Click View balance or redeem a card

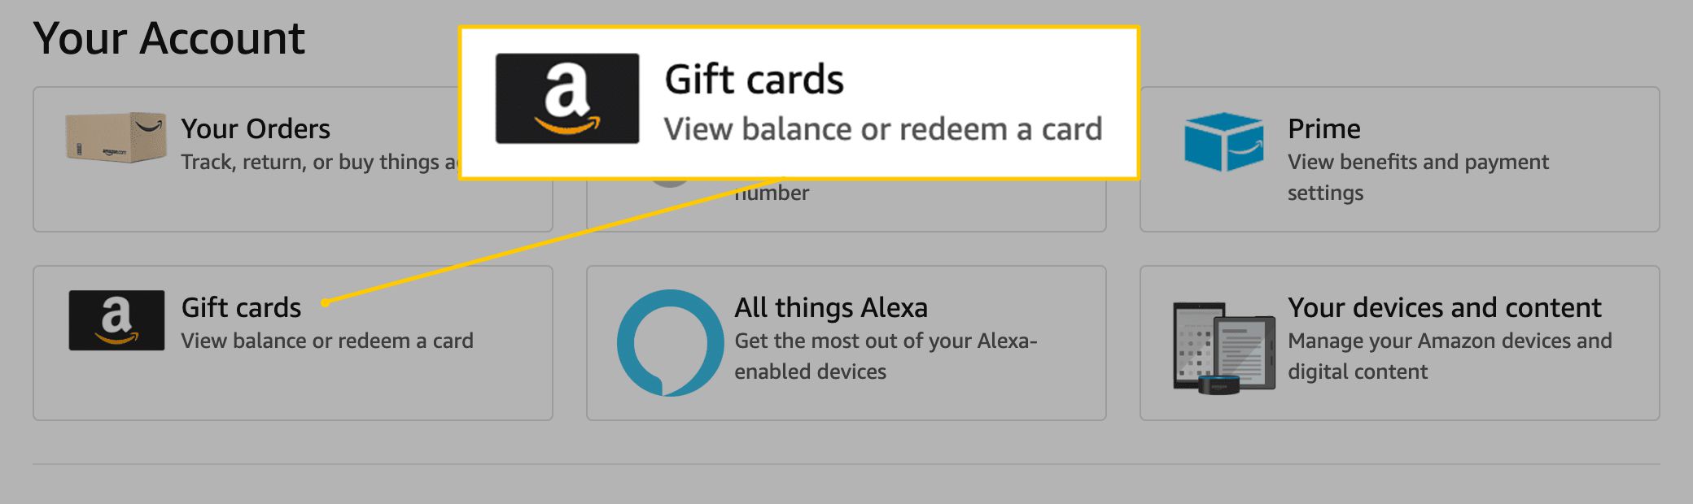pos(329,341)
